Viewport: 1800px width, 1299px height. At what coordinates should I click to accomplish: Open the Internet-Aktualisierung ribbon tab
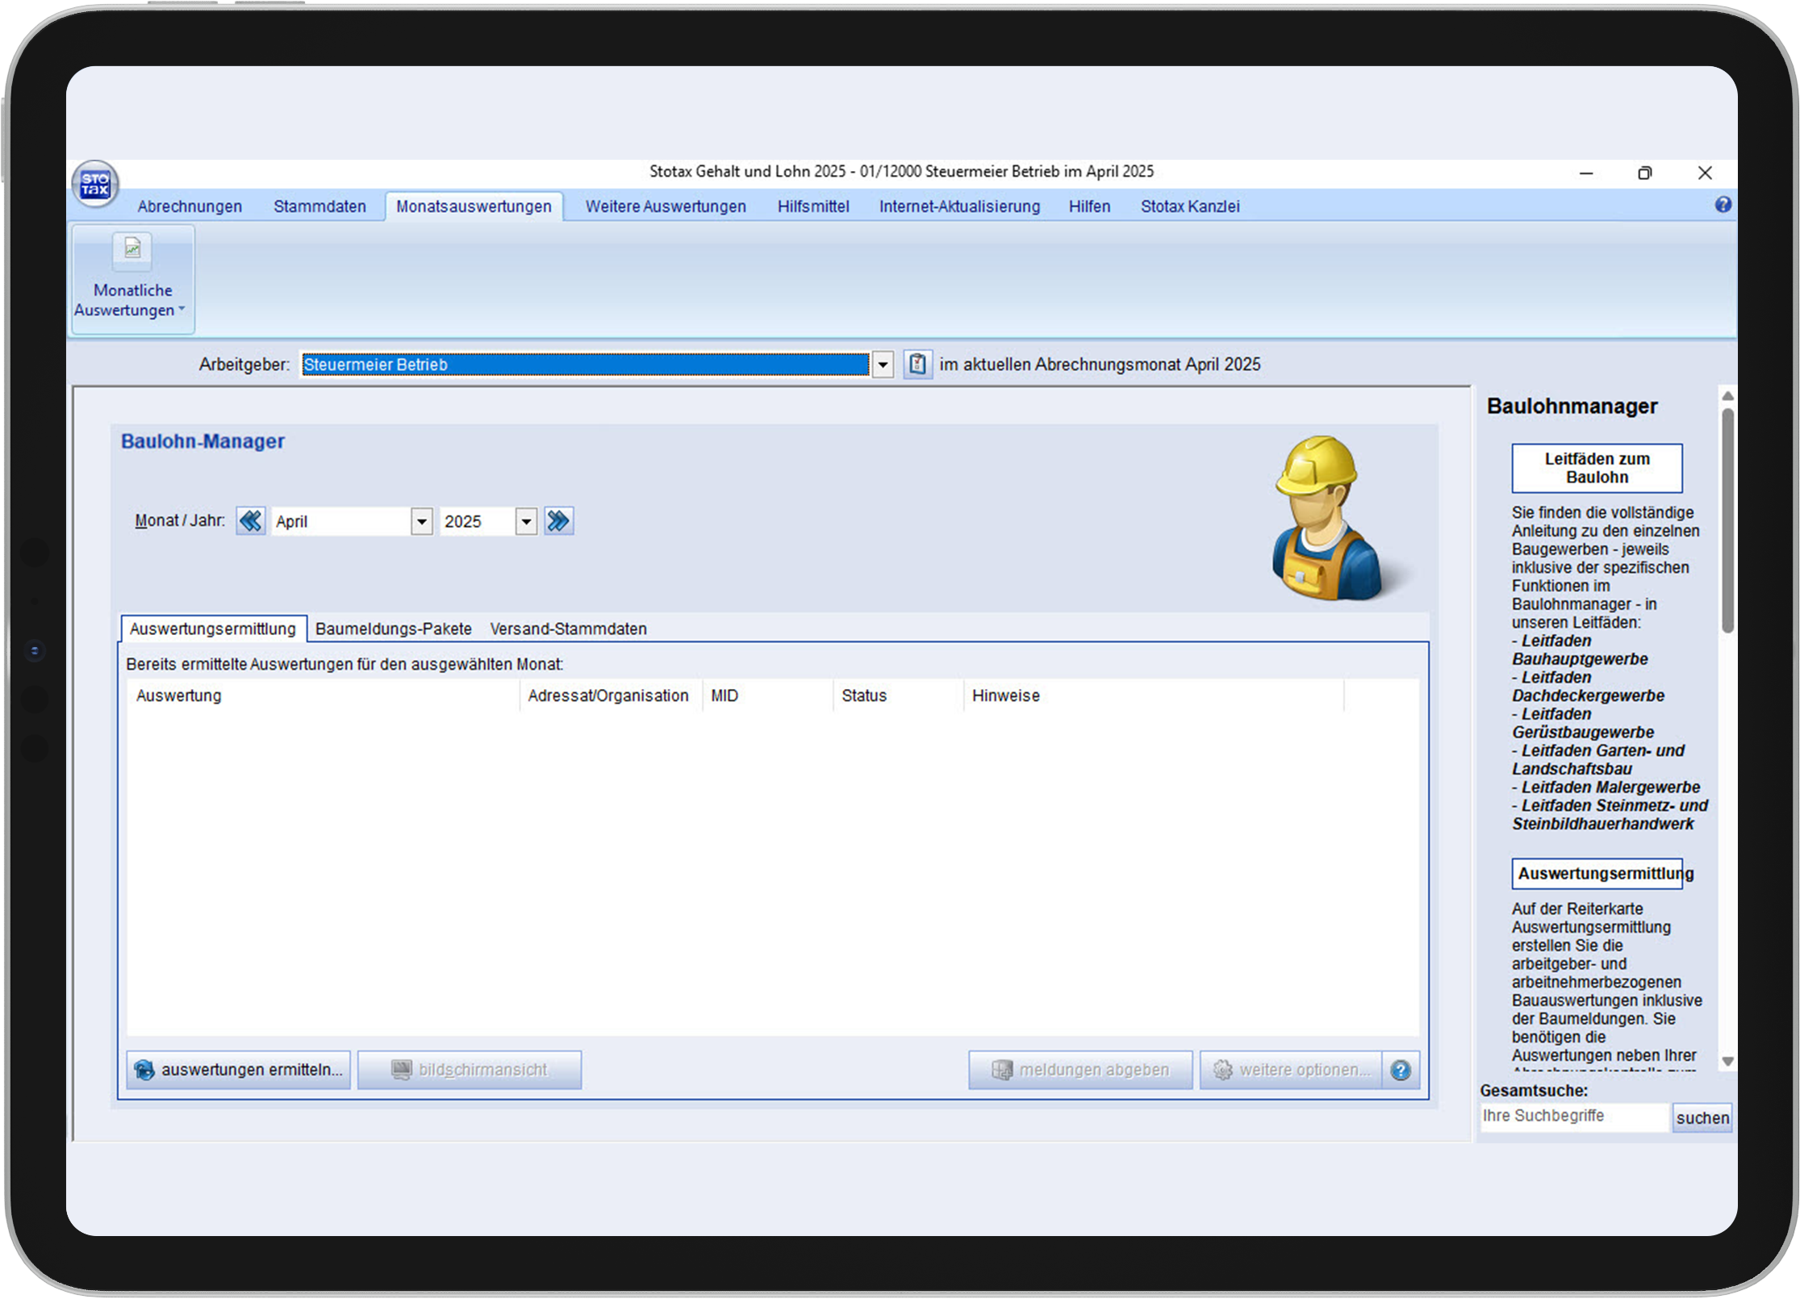[x=959, y=207]
